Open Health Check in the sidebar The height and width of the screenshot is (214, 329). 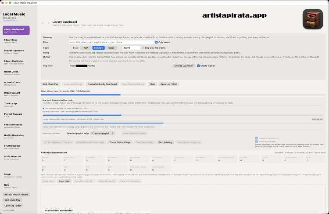pyautogui.click(x=16, y=73)
